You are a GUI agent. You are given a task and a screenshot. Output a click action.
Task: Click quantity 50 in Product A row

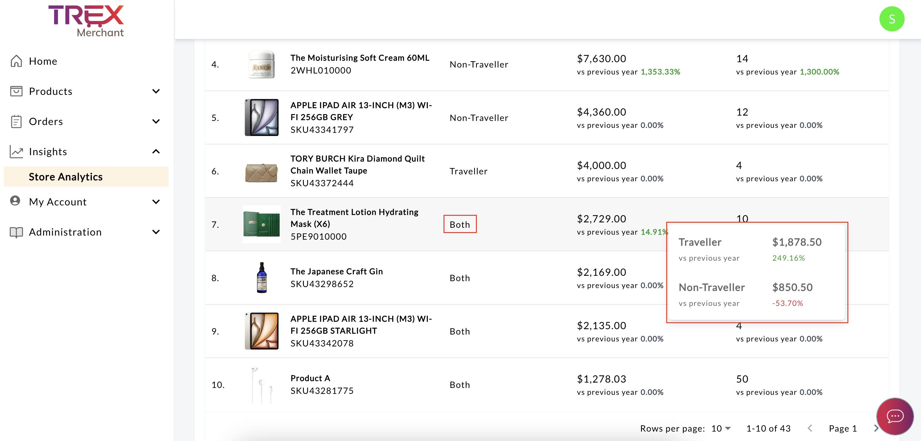coord(742,379)
